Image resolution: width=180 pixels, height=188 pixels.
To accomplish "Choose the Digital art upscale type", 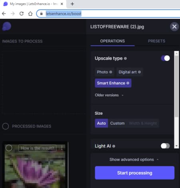I will [x=130, y=72].
